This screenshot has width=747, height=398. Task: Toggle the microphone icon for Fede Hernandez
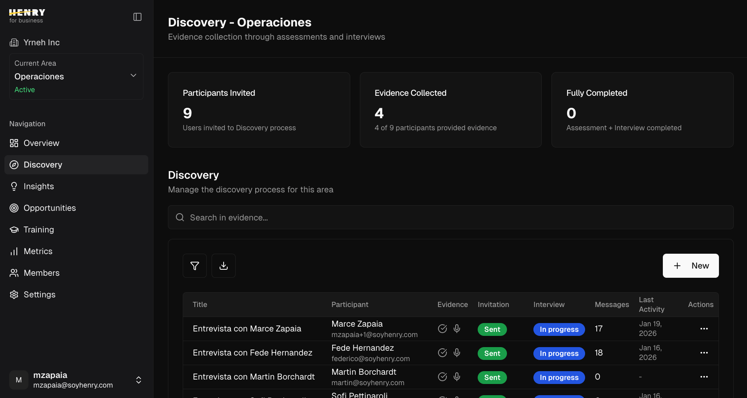point(457,353)
